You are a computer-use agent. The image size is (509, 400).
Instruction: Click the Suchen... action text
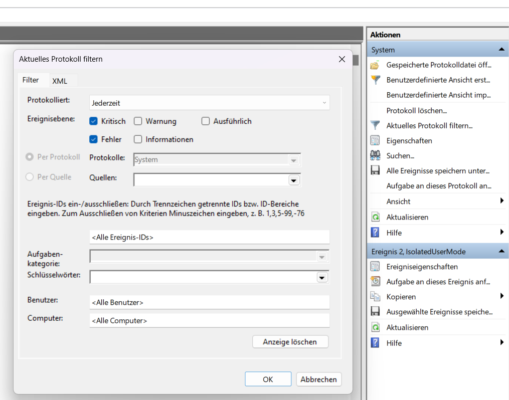[x=400, y=156]
